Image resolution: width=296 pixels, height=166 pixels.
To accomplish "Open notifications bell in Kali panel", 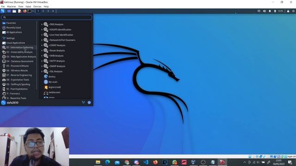I will (x=270, y=11).
